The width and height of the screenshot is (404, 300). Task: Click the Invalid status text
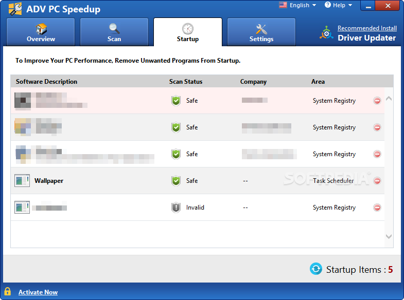coord(195,208)
